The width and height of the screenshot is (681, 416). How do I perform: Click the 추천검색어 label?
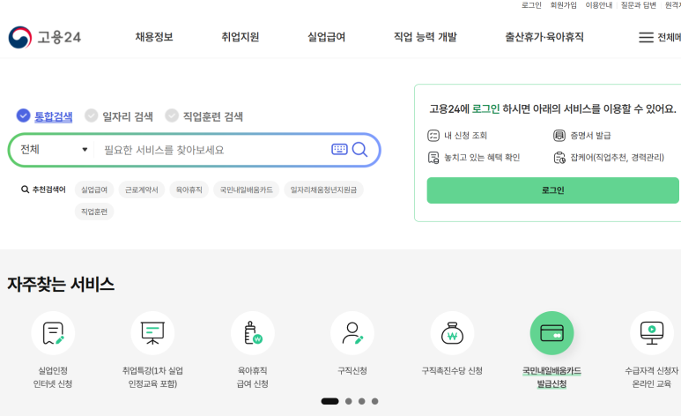pos(49,189)
